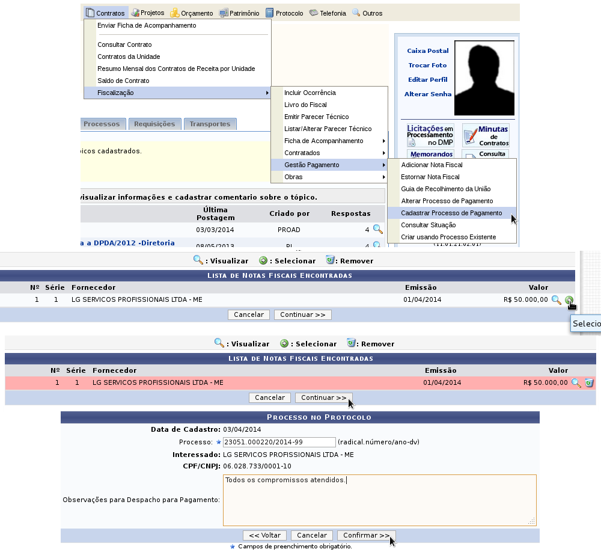Open Minutas de Contratos shortcut
Screen dimensions: 601x552
coord(486,135)
